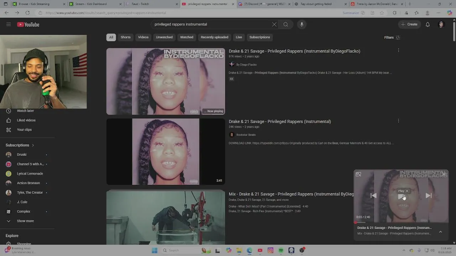The width and height of the screenshot is (456, 256).
Task: Switch to Stream - Kick Dashboard tab
Action: click(x=95, y=4)
